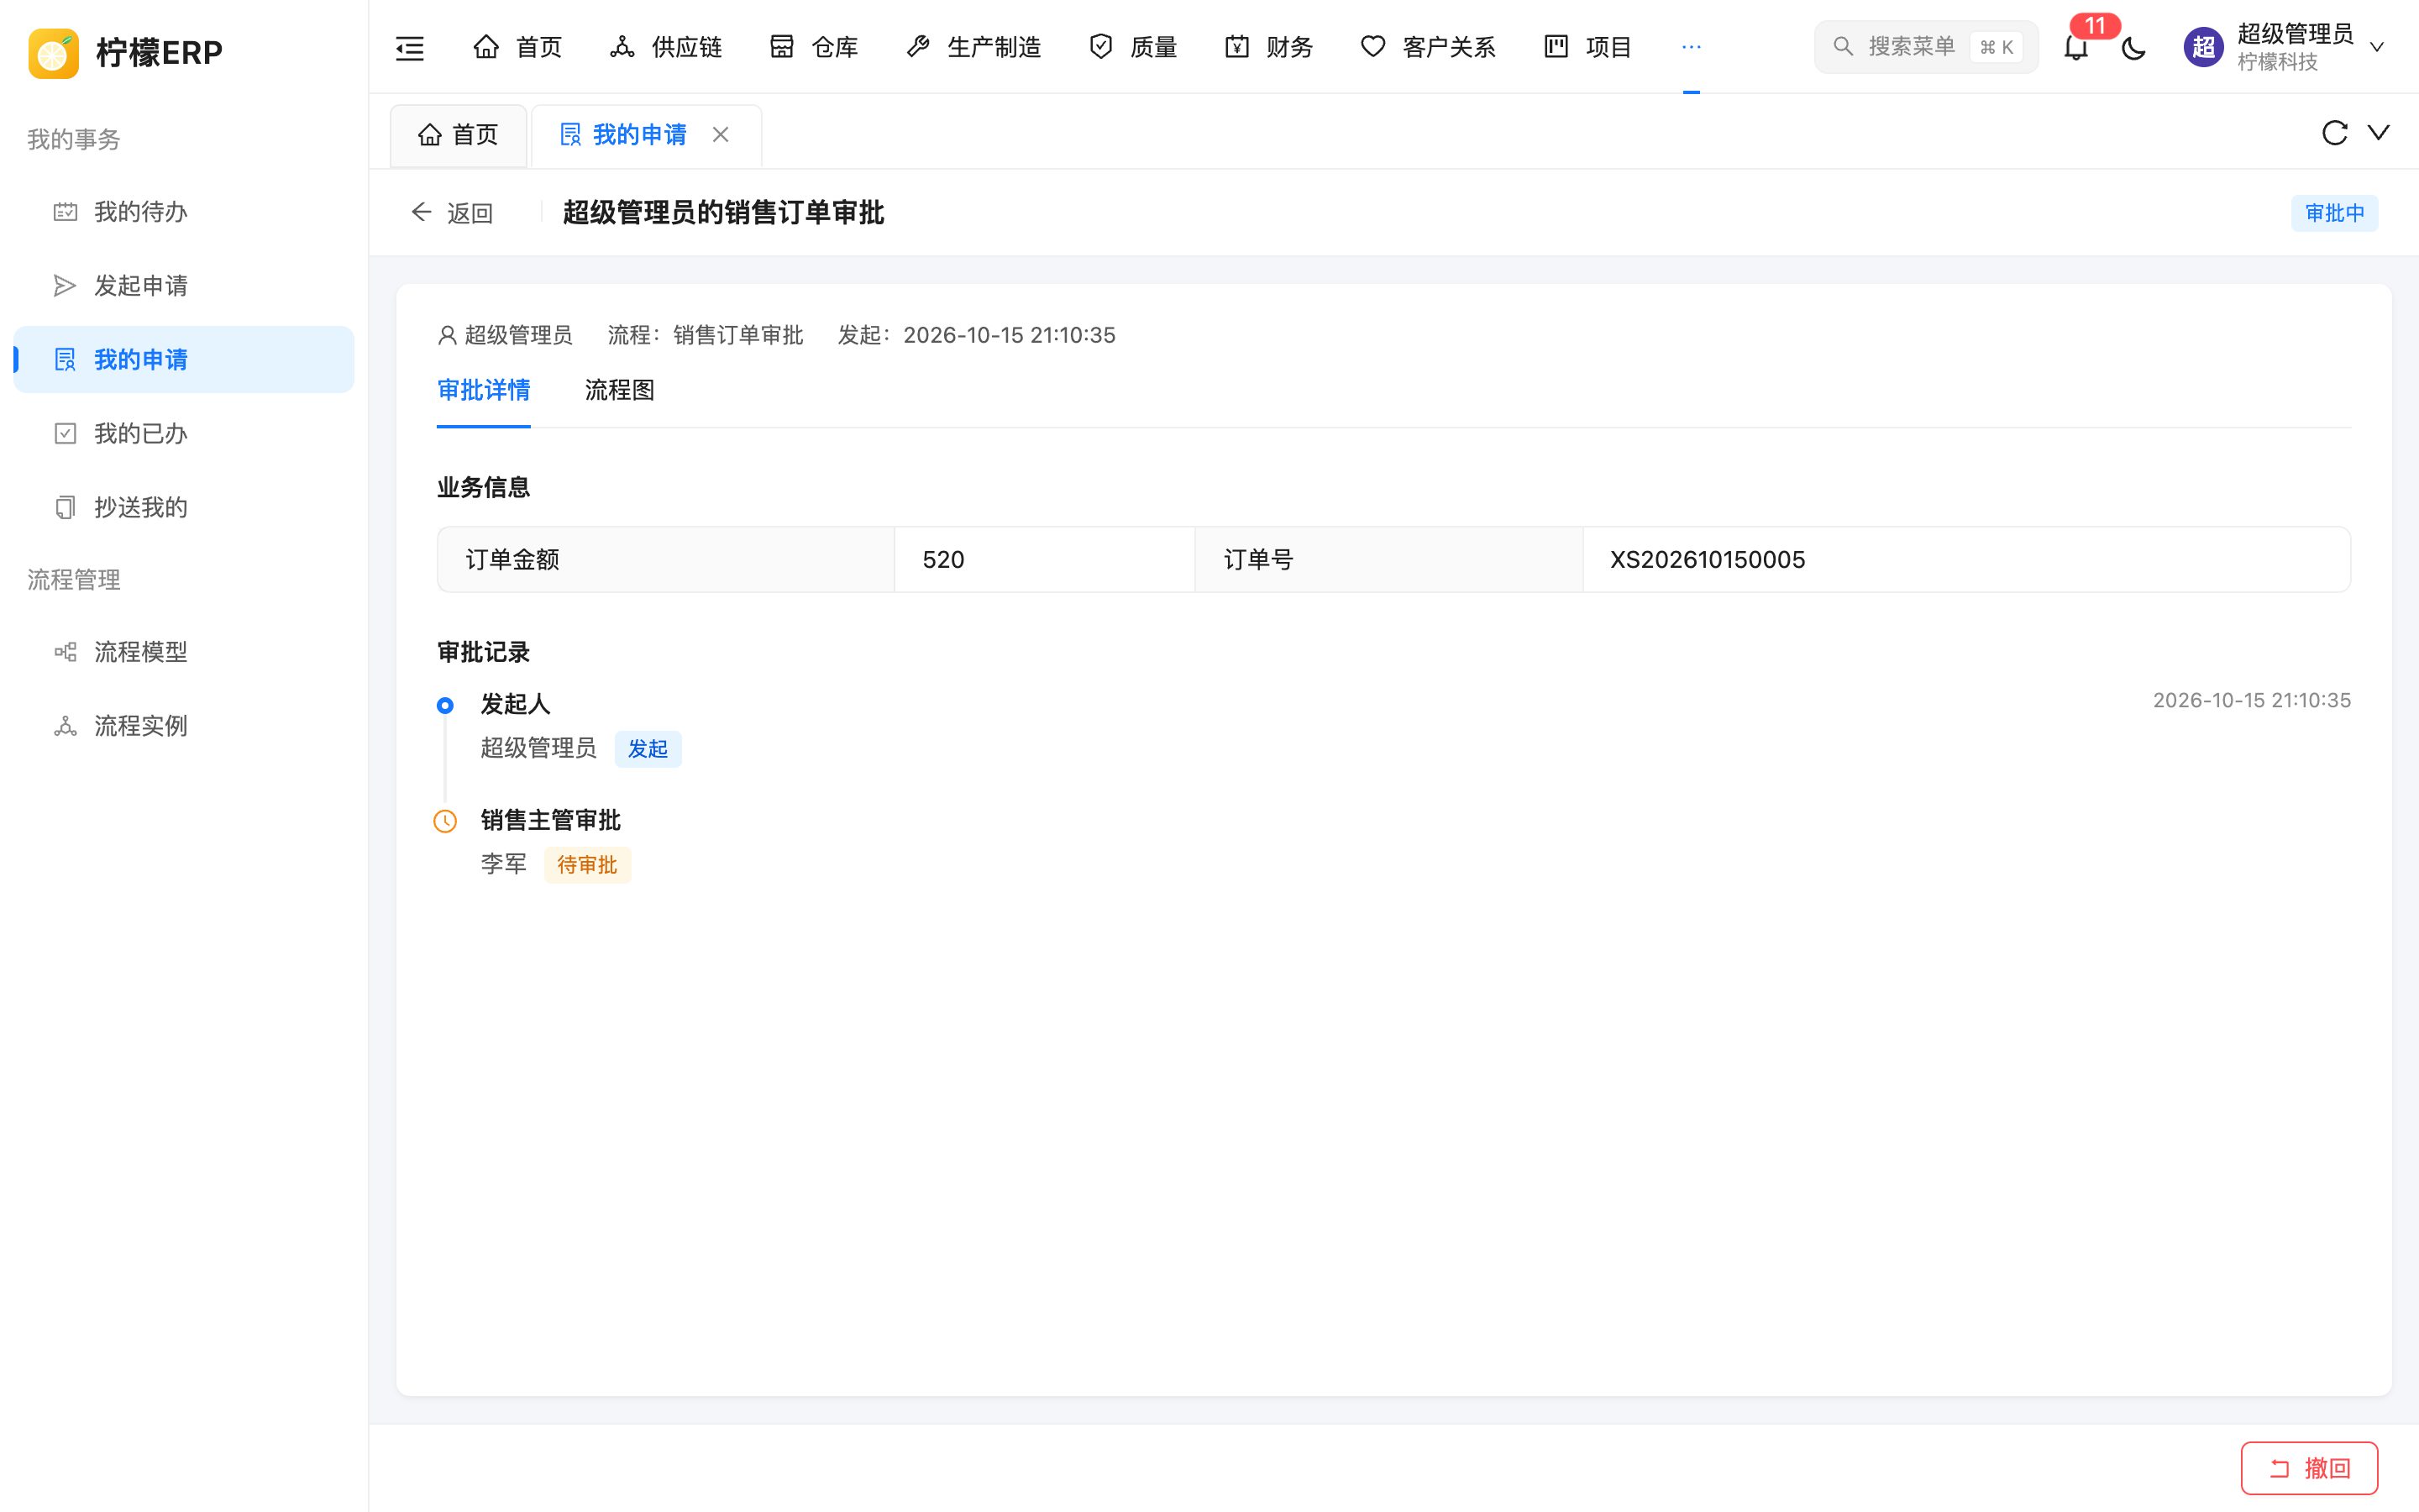Click the 审批中 status tag
The image size is (2419, 1512).
coord(2335,213)
